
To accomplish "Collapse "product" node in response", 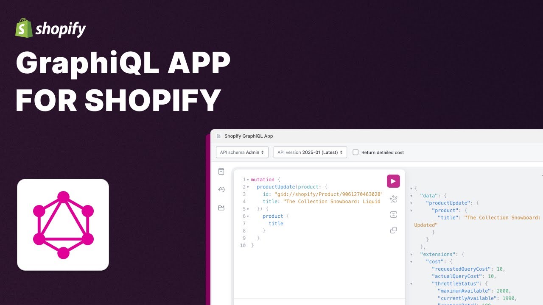I will (411, 211).
